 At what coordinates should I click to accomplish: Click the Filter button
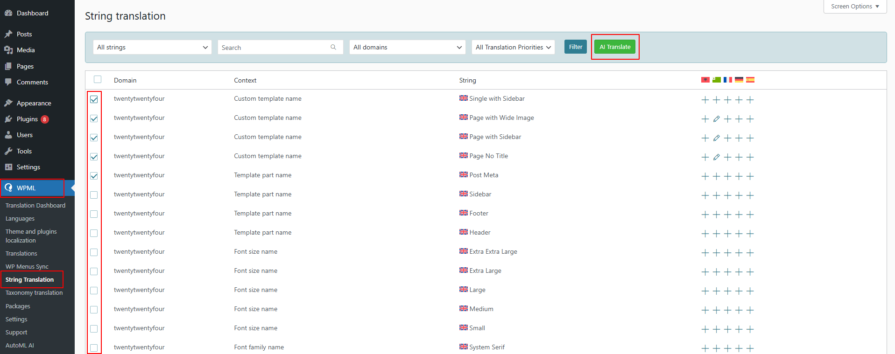[x=575, y=47]
